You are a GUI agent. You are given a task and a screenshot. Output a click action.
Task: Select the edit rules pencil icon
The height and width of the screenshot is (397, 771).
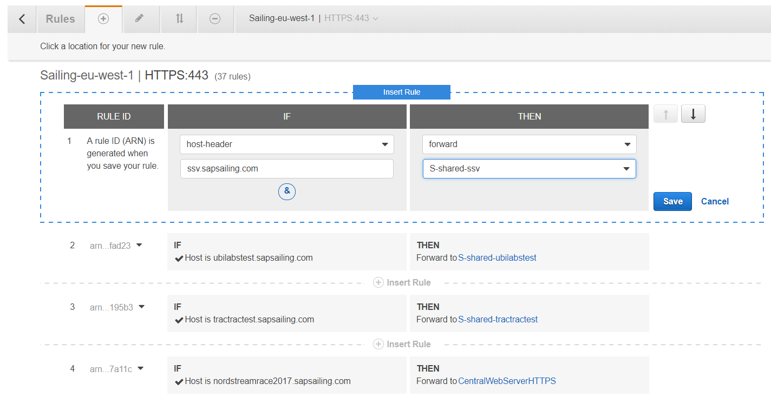coord(140,19)
